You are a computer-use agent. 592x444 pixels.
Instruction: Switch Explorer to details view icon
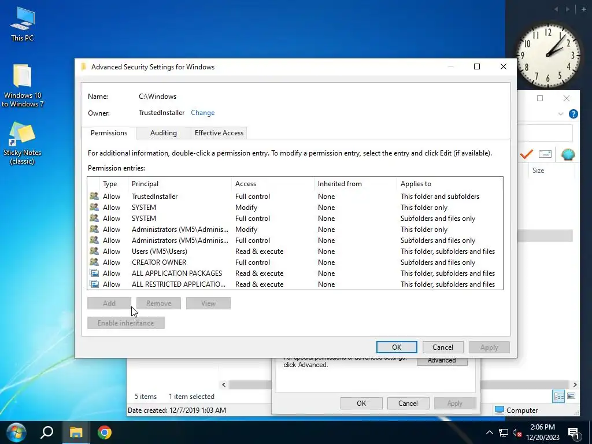click(559, 396)
